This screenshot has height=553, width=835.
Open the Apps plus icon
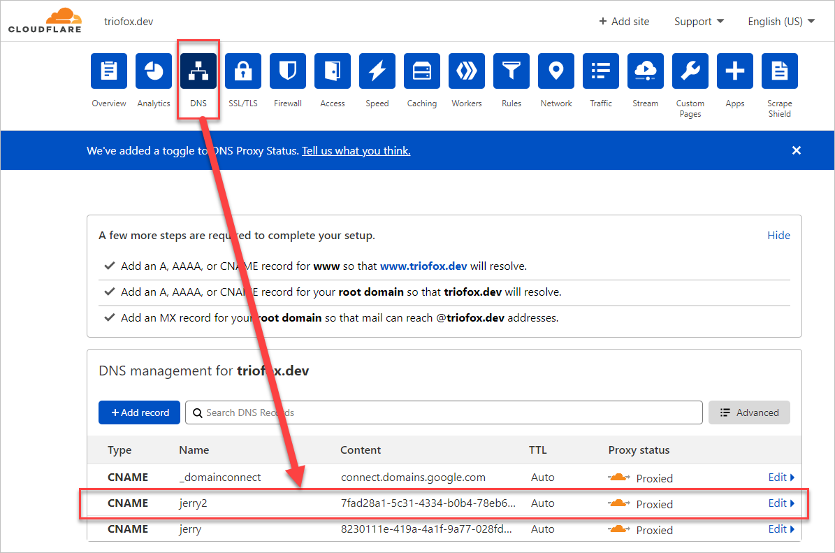[735, 71]
